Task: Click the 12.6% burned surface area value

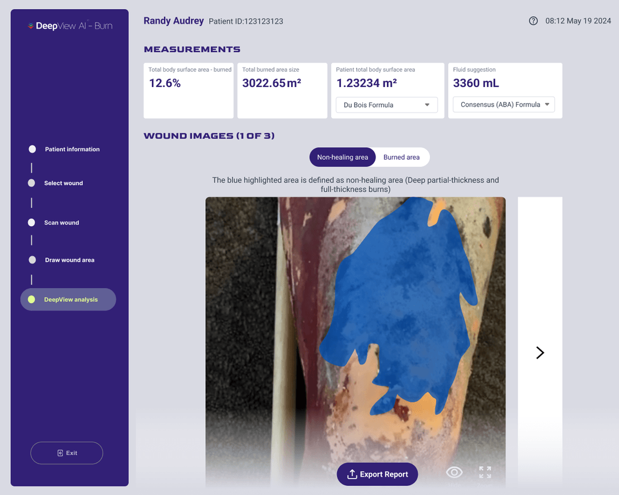Action: click(x=164, y=83)
